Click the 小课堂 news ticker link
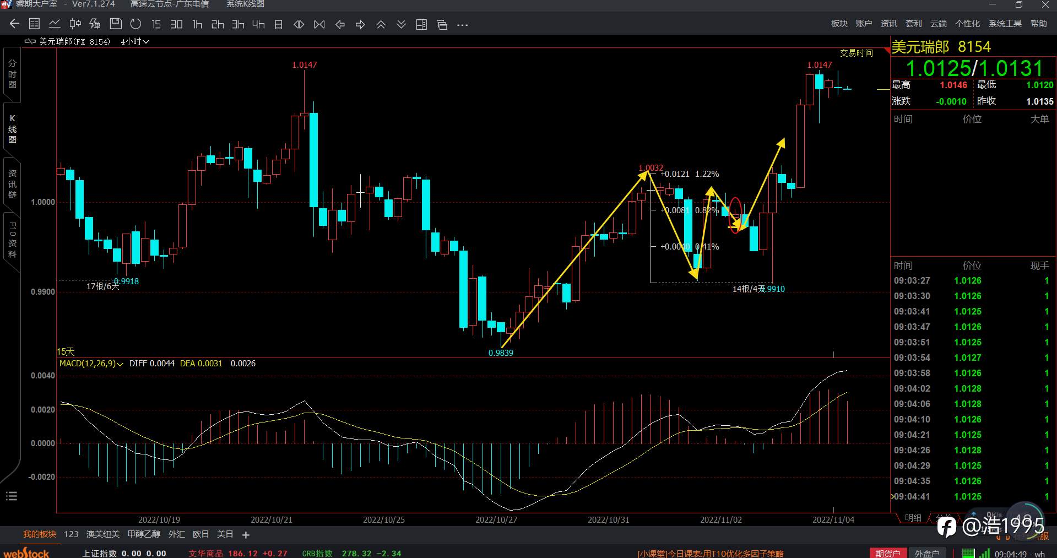Viewport: 1057px width, 558px height. (711, 554)
